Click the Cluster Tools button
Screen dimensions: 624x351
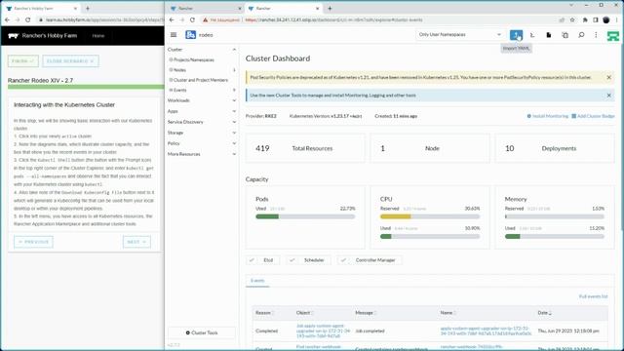pos(202,332)
